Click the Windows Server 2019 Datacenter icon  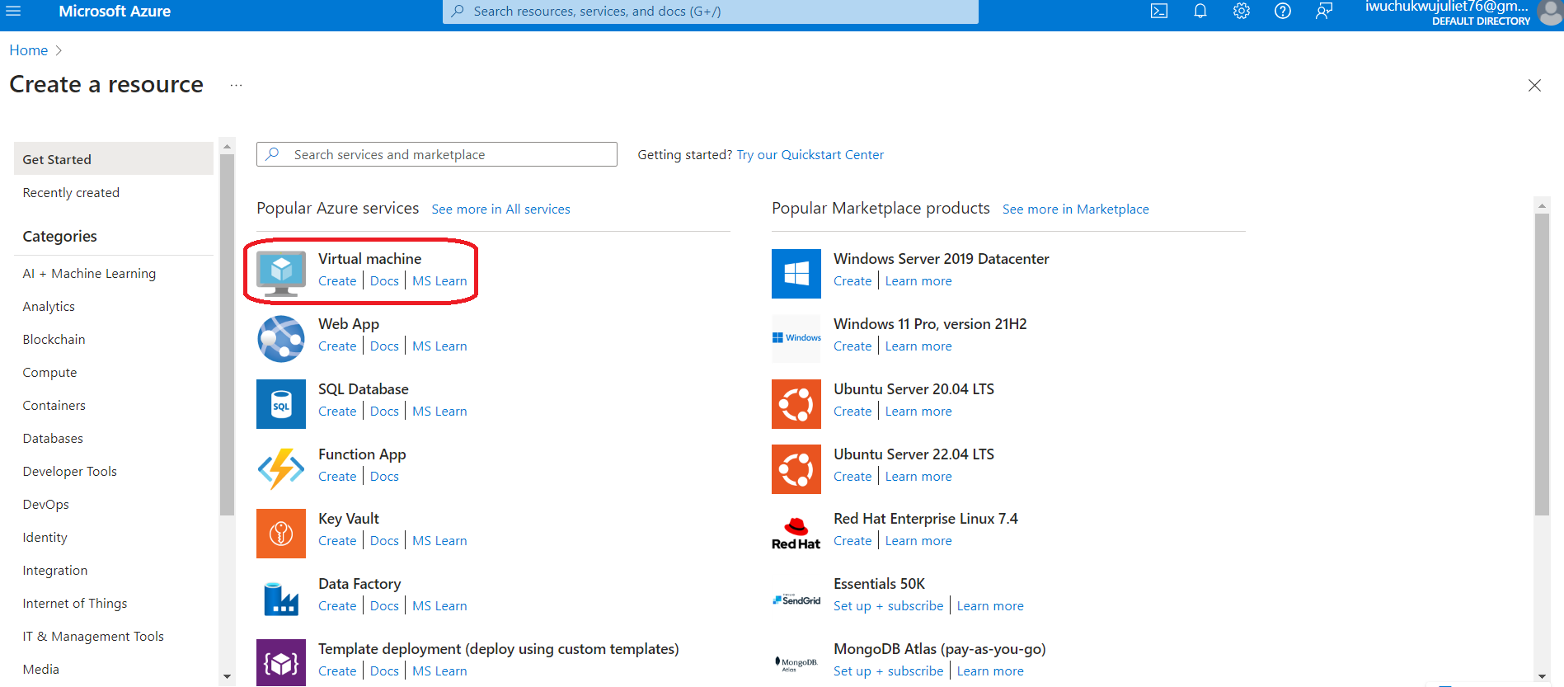796,274
